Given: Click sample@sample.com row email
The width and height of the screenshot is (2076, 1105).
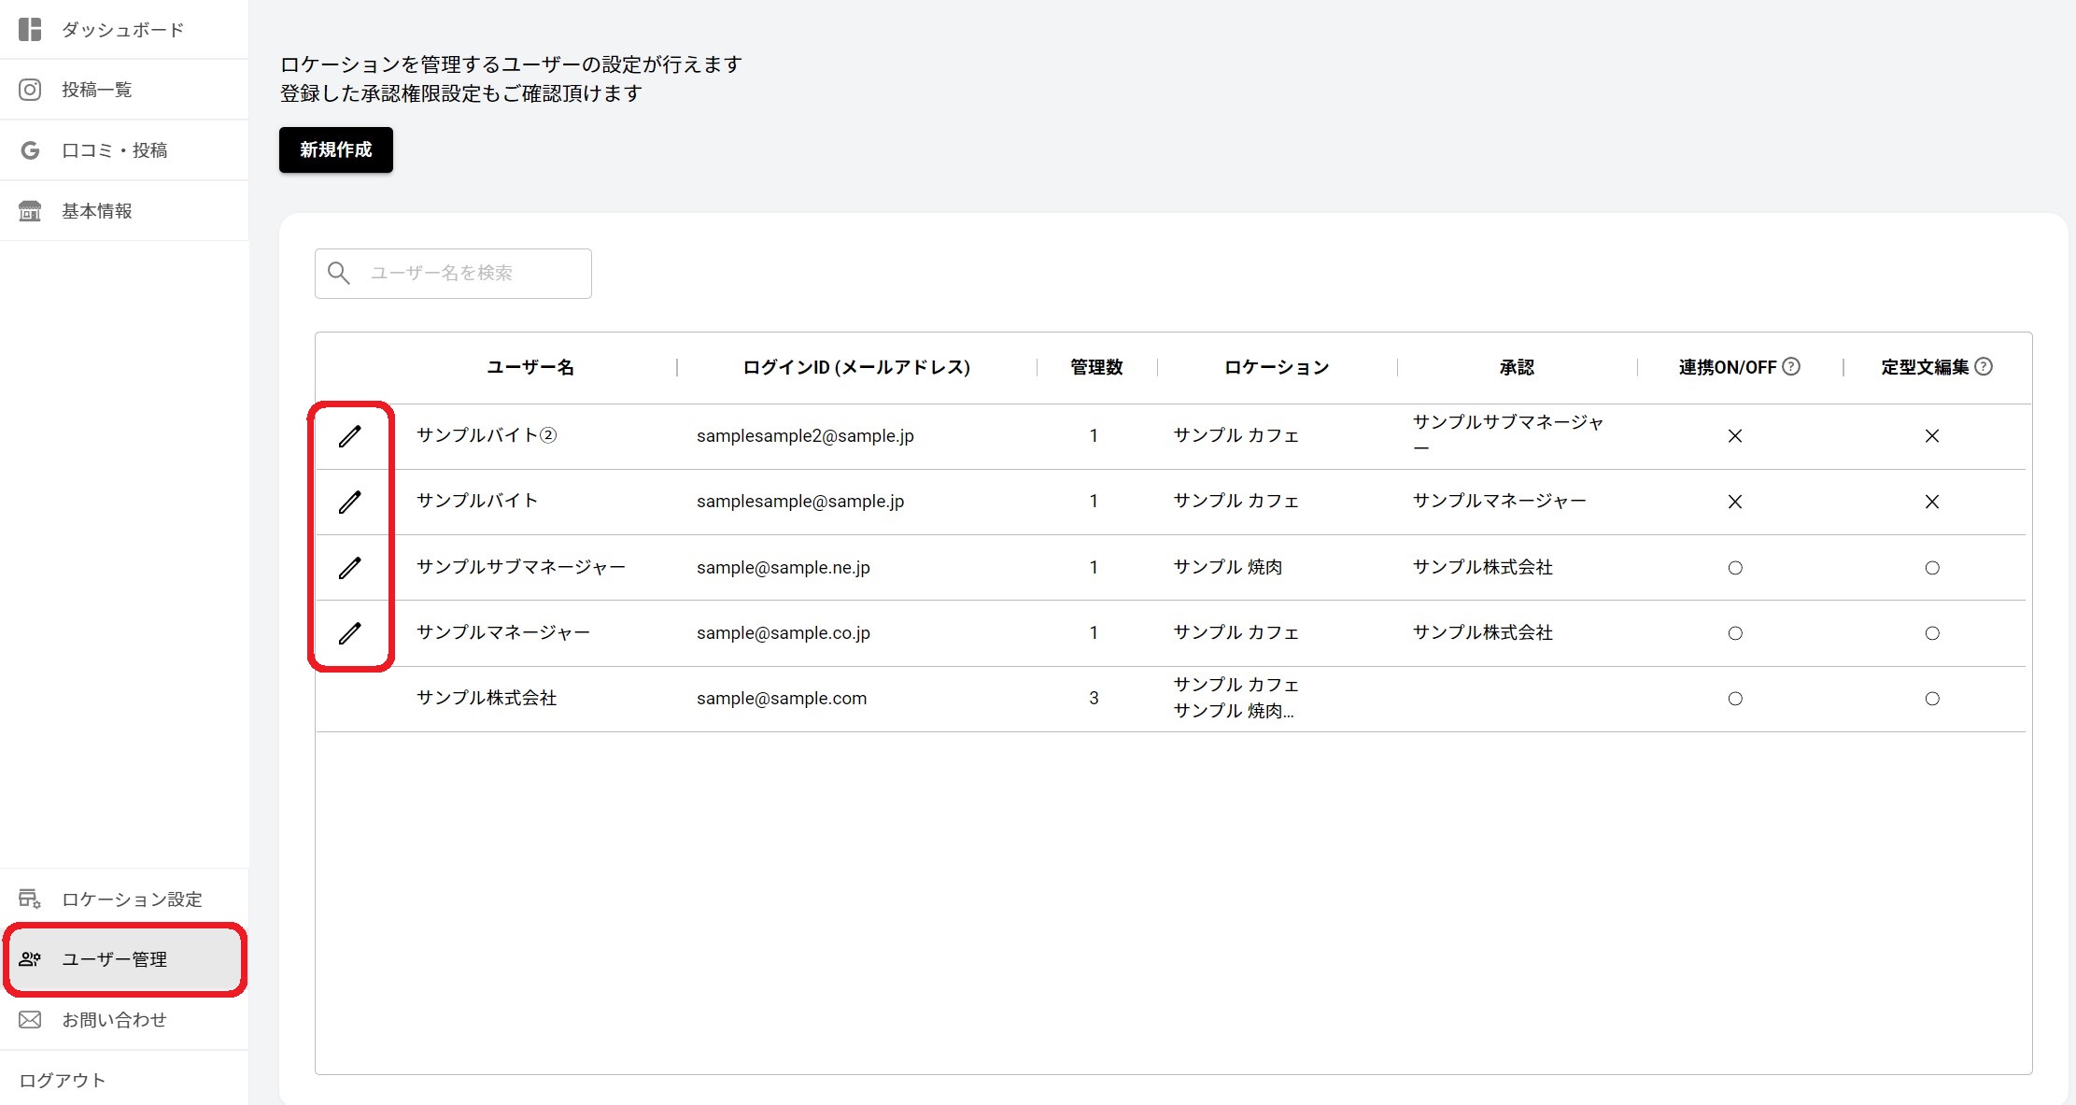Looking at the screenshot, I should pos(782,699).
